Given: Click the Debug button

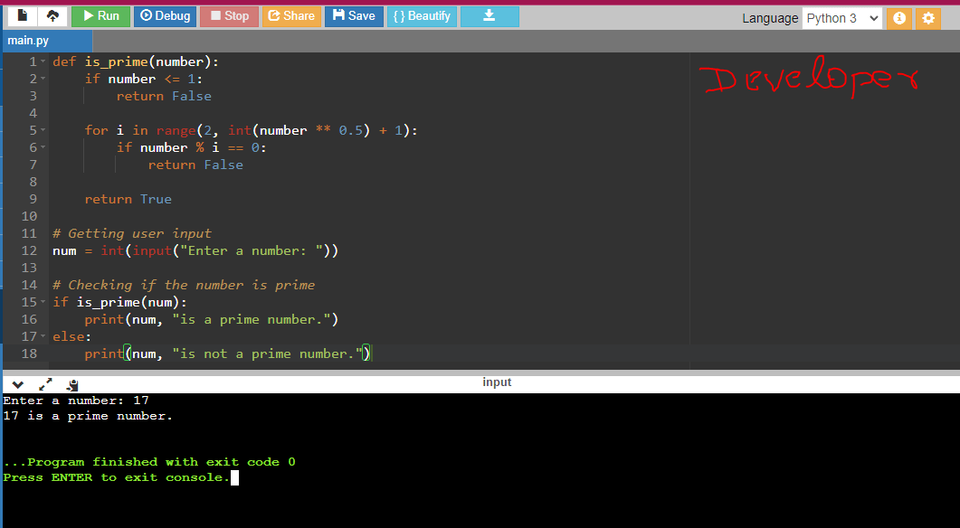Looking at the screenshot, I should coord(165,15).
